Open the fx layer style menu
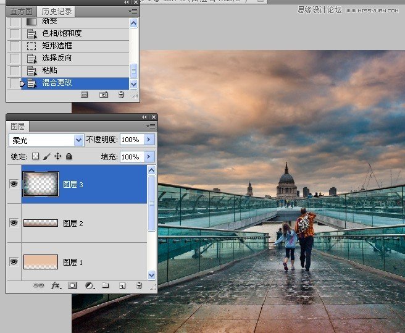 56,286
